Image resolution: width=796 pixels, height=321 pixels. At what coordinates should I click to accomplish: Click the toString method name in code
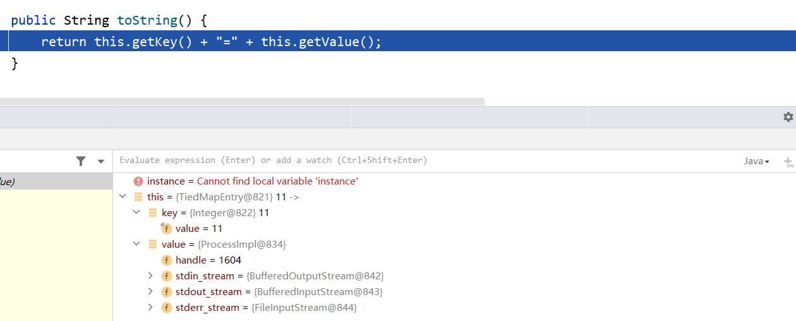147,20
